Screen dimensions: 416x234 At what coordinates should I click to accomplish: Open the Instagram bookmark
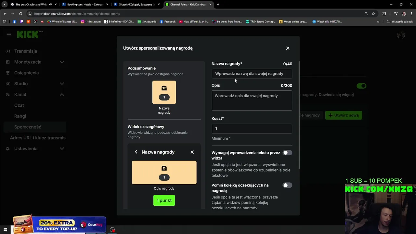(x=91, y=21)
